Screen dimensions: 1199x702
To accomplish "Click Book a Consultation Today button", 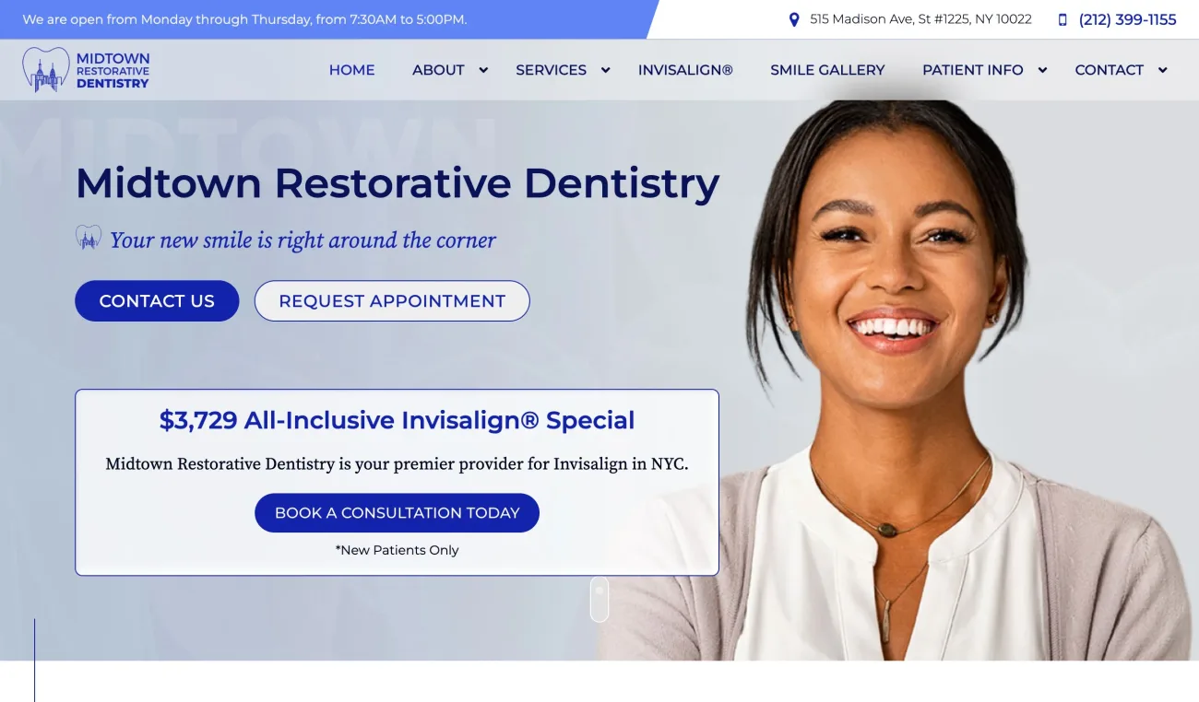I will click(x=397, y=513).
